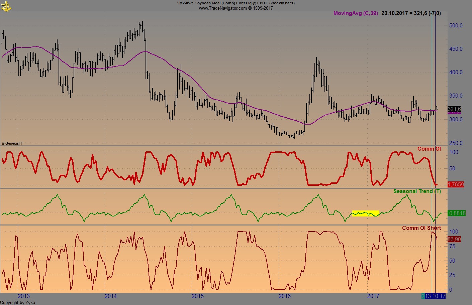
Task: Click the 13.10.17 cursor date marker
Action: click(435, 296)
